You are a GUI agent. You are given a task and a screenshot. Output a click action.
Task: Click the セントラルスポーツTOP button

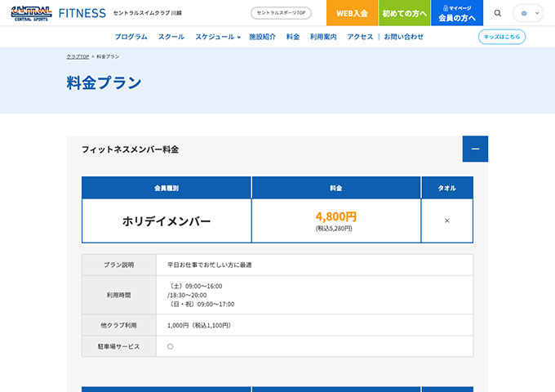click(x=281, y=13)
